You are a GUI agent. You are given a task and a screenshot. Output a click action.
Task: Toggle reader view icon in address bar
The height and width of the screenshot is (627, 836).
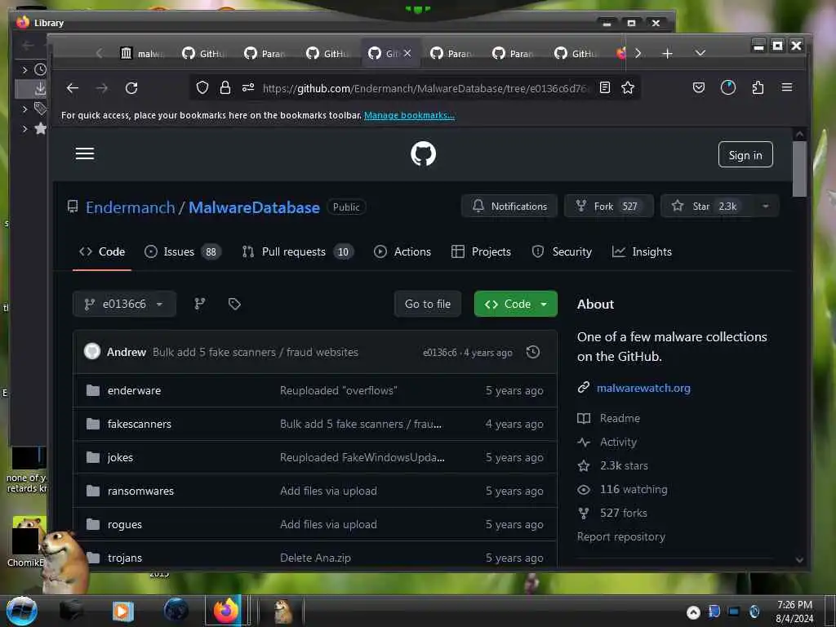click(605, 87)
